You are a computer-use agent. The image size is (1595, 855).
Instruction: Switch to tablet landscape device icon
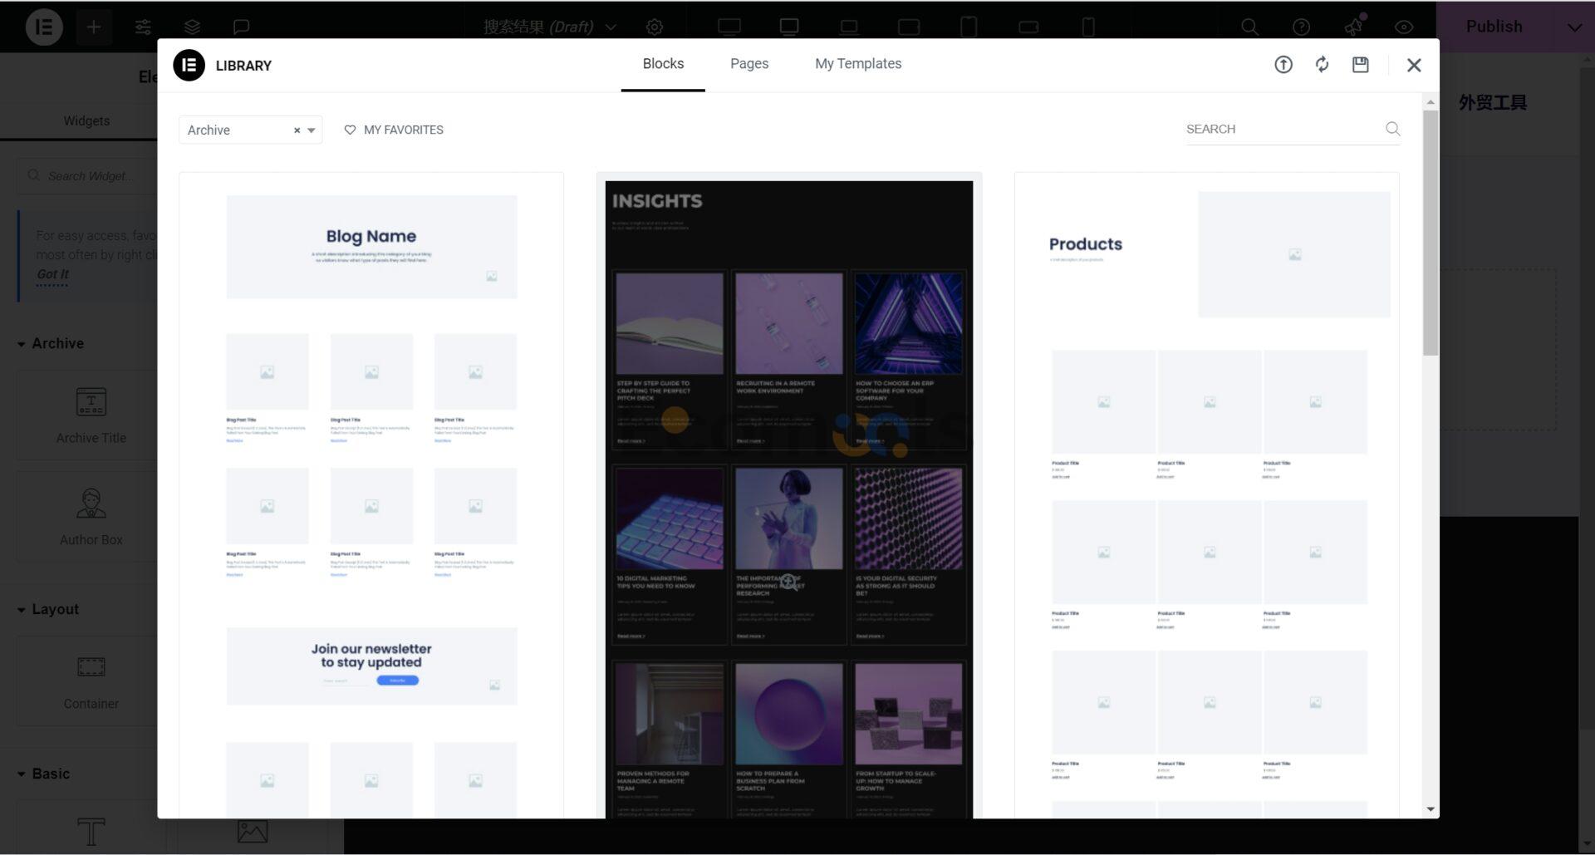[x=909, y=27]
